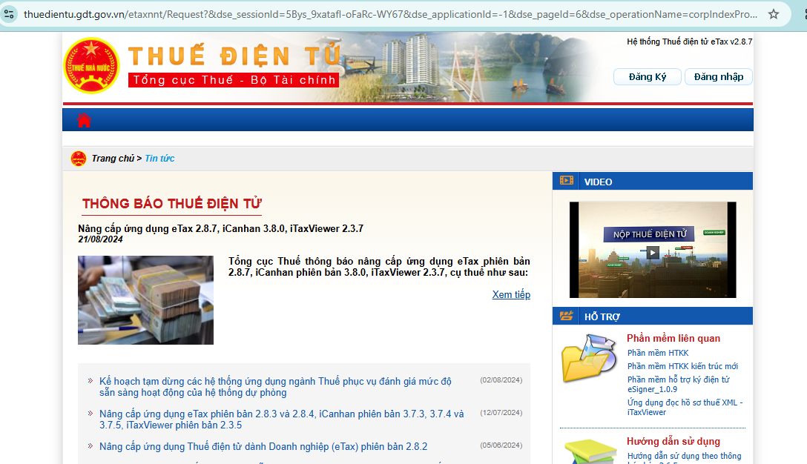
Task: Click the Đăng nhập button
Action: (718, 77)
